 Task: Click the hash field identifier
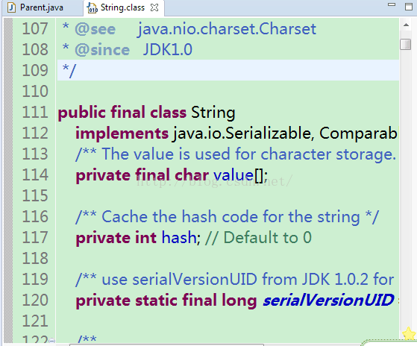179,237
